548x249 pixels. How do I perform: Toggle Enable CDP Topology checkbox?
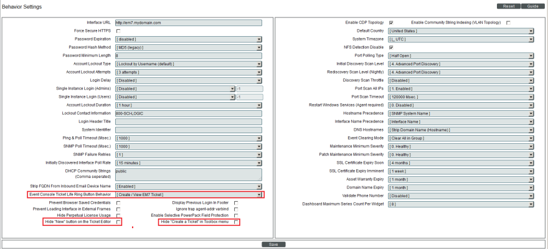click(391, 22)
